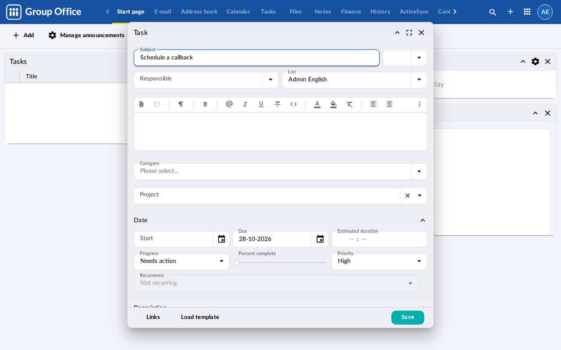
Task: Toggle bold formatting
Action: (x=205, y=104)
